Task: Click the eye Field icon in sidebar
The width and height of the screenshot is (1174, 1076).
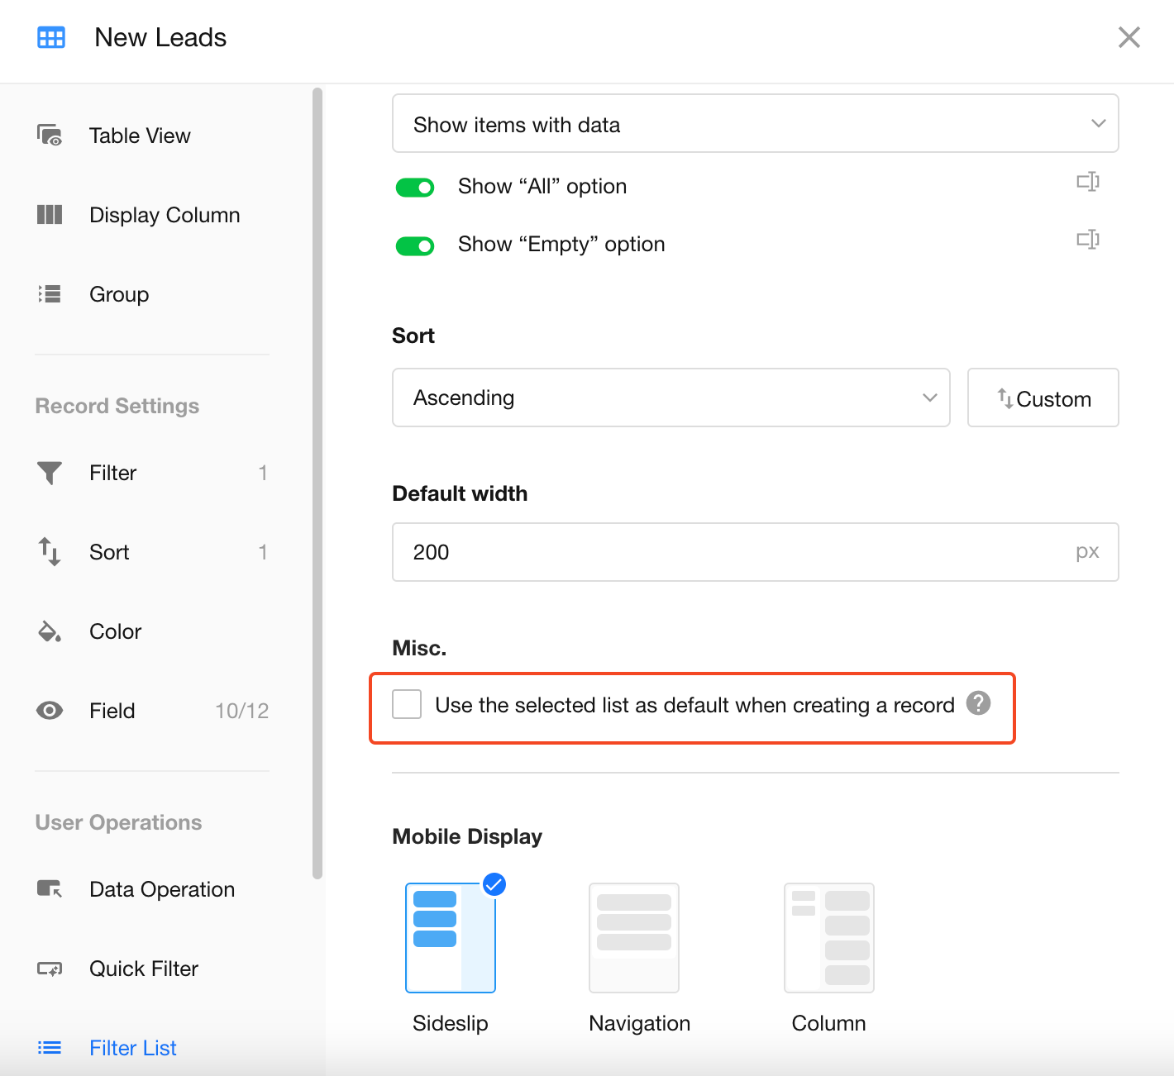Action: point(50,711)
